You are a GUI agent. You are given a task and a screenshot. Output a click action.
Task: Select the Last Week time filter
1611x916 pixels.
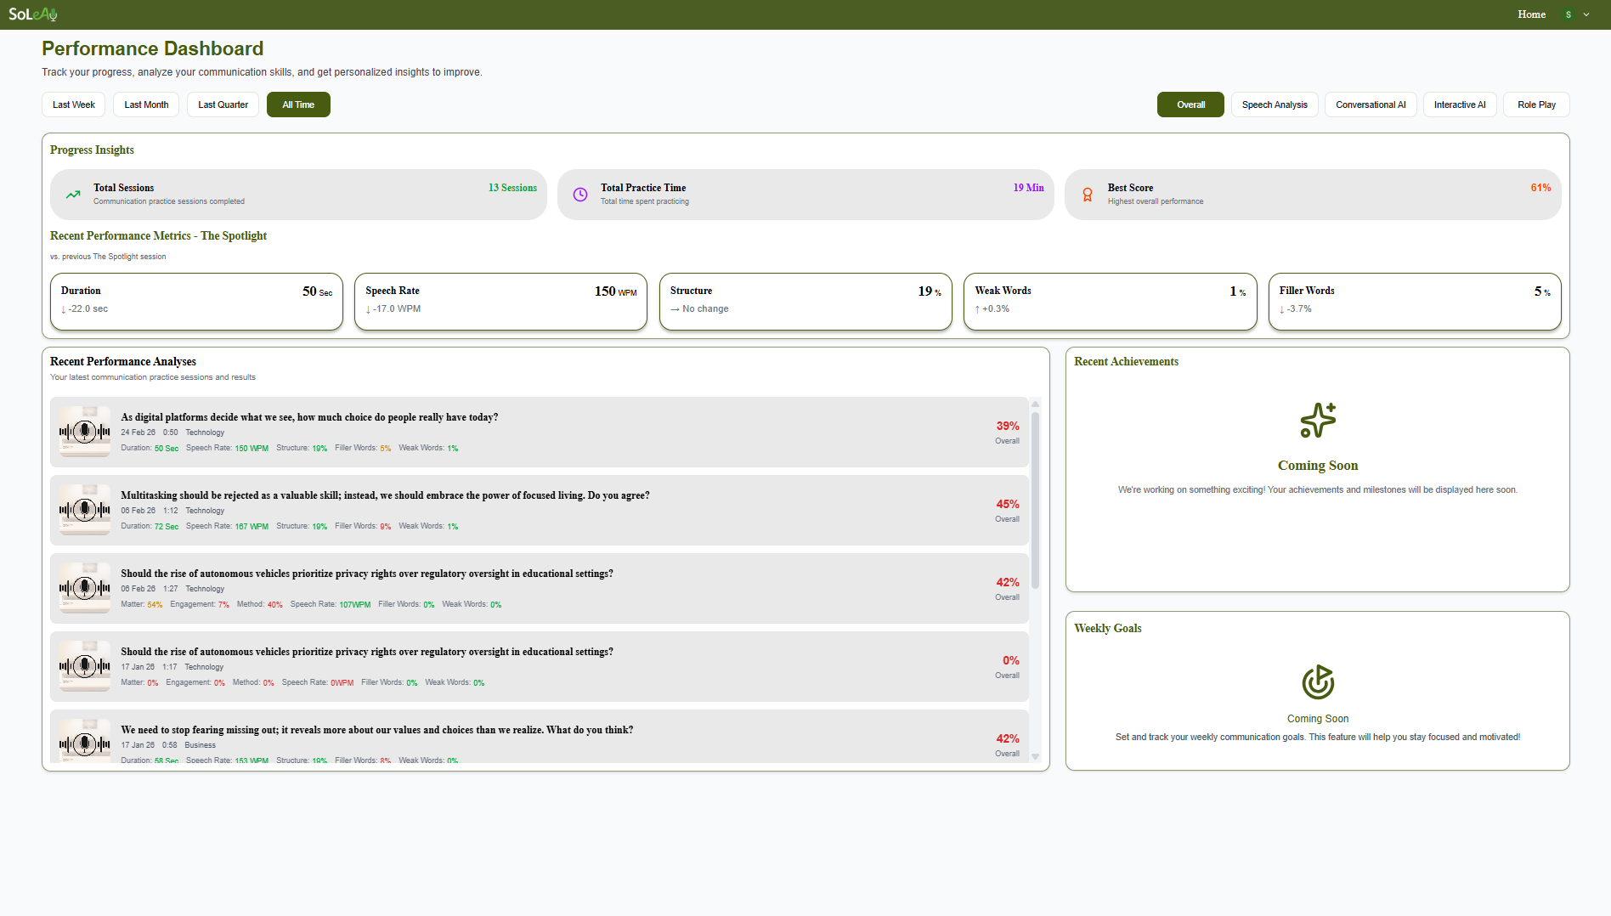[x=73, y=104]
